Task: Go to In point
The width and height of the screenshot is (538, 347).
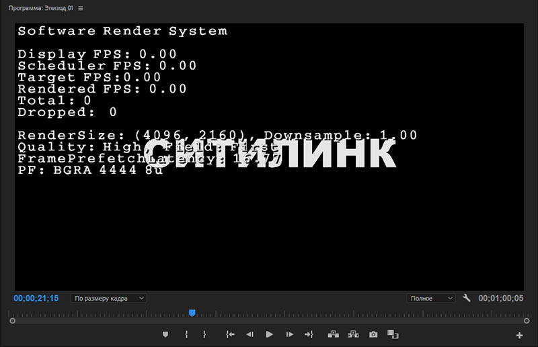Action: tap(230, 334)
